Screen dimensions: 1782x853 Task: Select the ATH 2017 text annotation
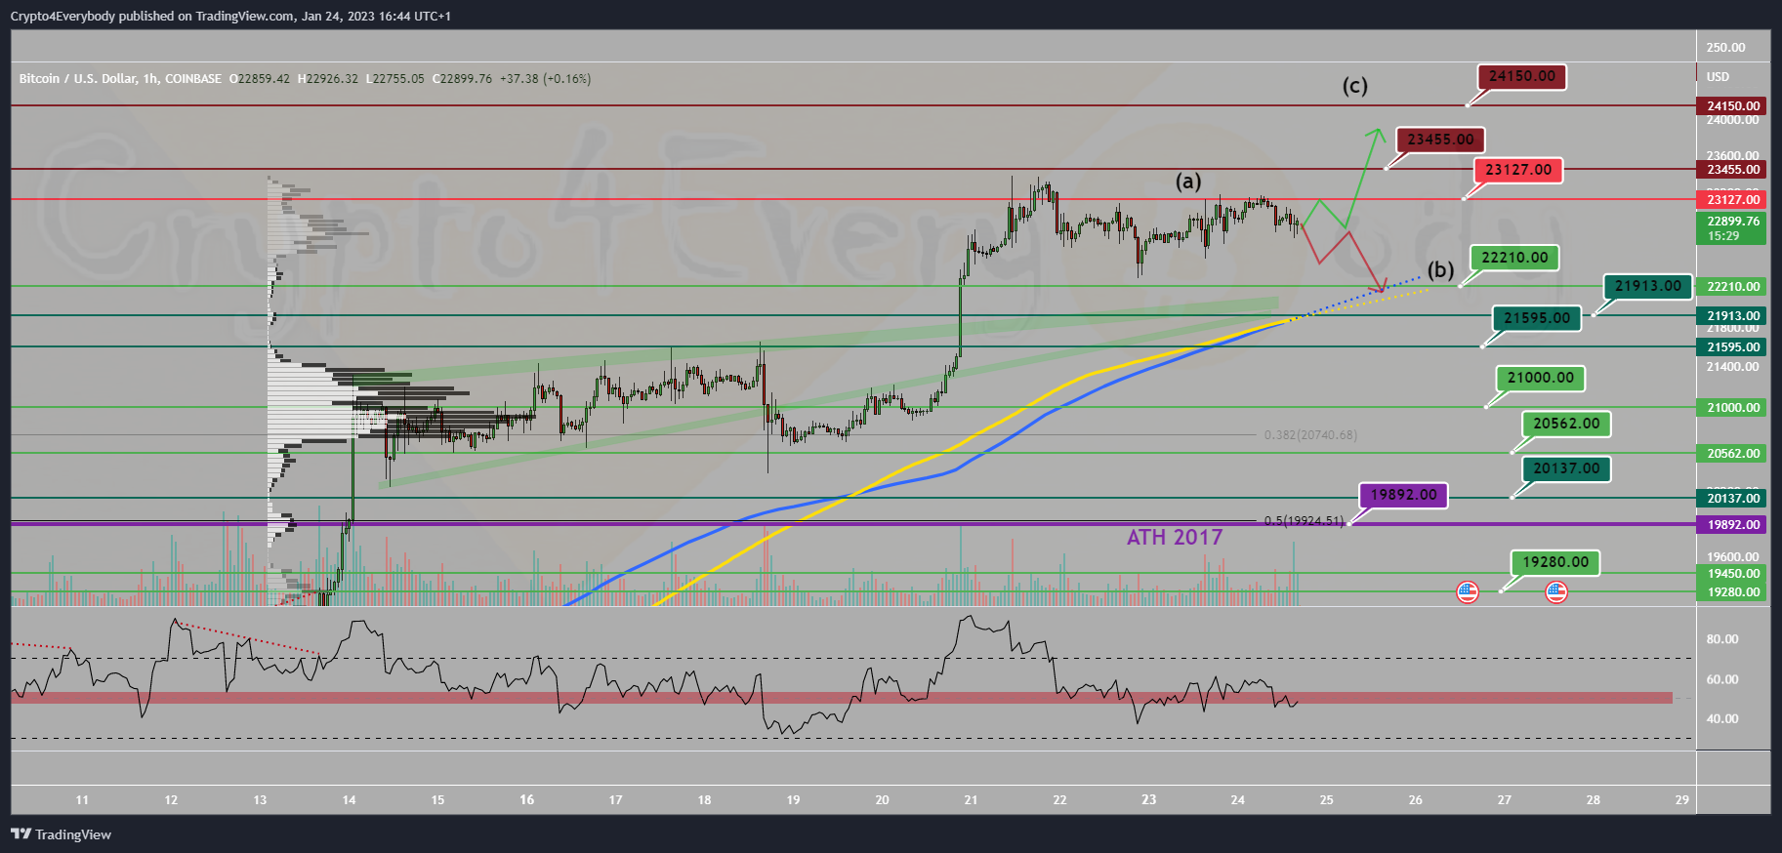(x=1175, y=538)
